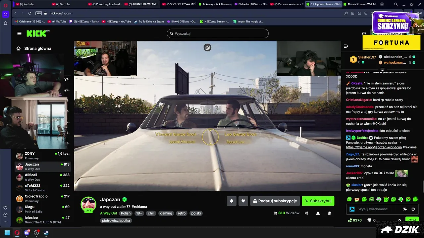Report the stream with warning icon
The image size is (424, 238).
[318, 213]
